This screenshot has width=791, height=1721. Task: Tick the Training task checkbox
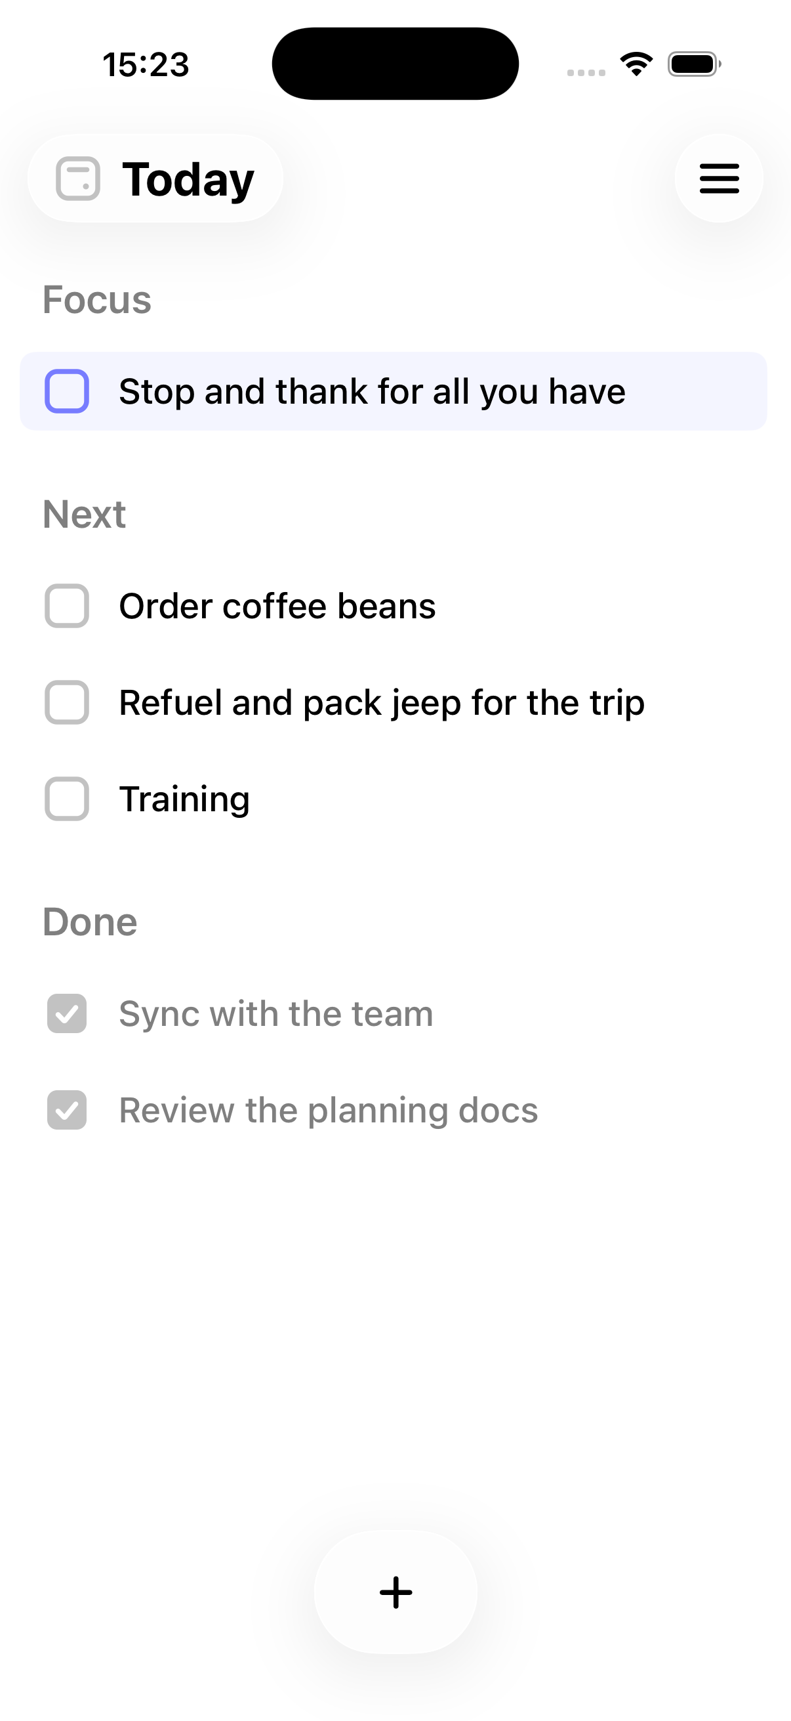click(67, 798)
